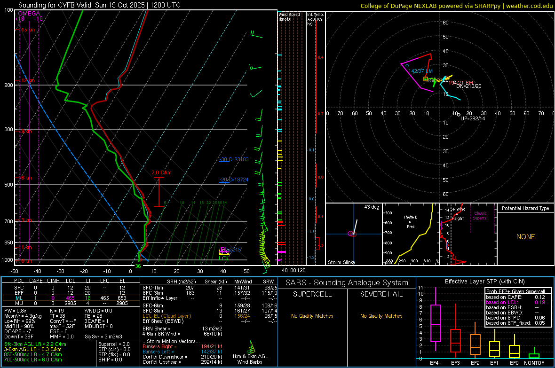Click the CINH column header
This screenshot has width=555, height=368.
tap(54, 281)
